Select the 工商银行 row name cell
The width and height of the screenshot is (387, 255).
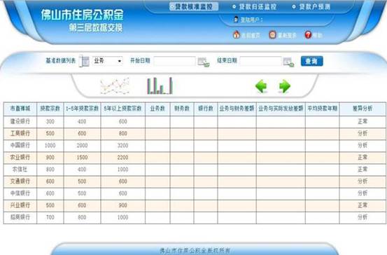pos(20,133)
